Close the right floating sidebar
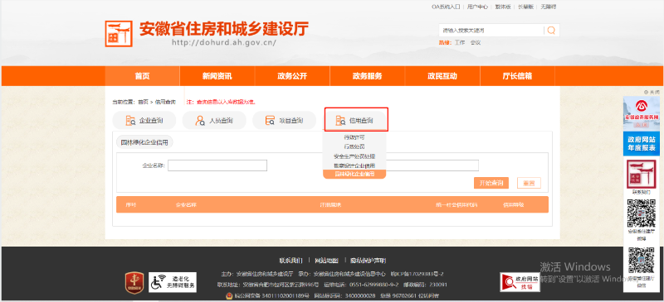Viewport: 664px width, 302px height. coord(652,92)
